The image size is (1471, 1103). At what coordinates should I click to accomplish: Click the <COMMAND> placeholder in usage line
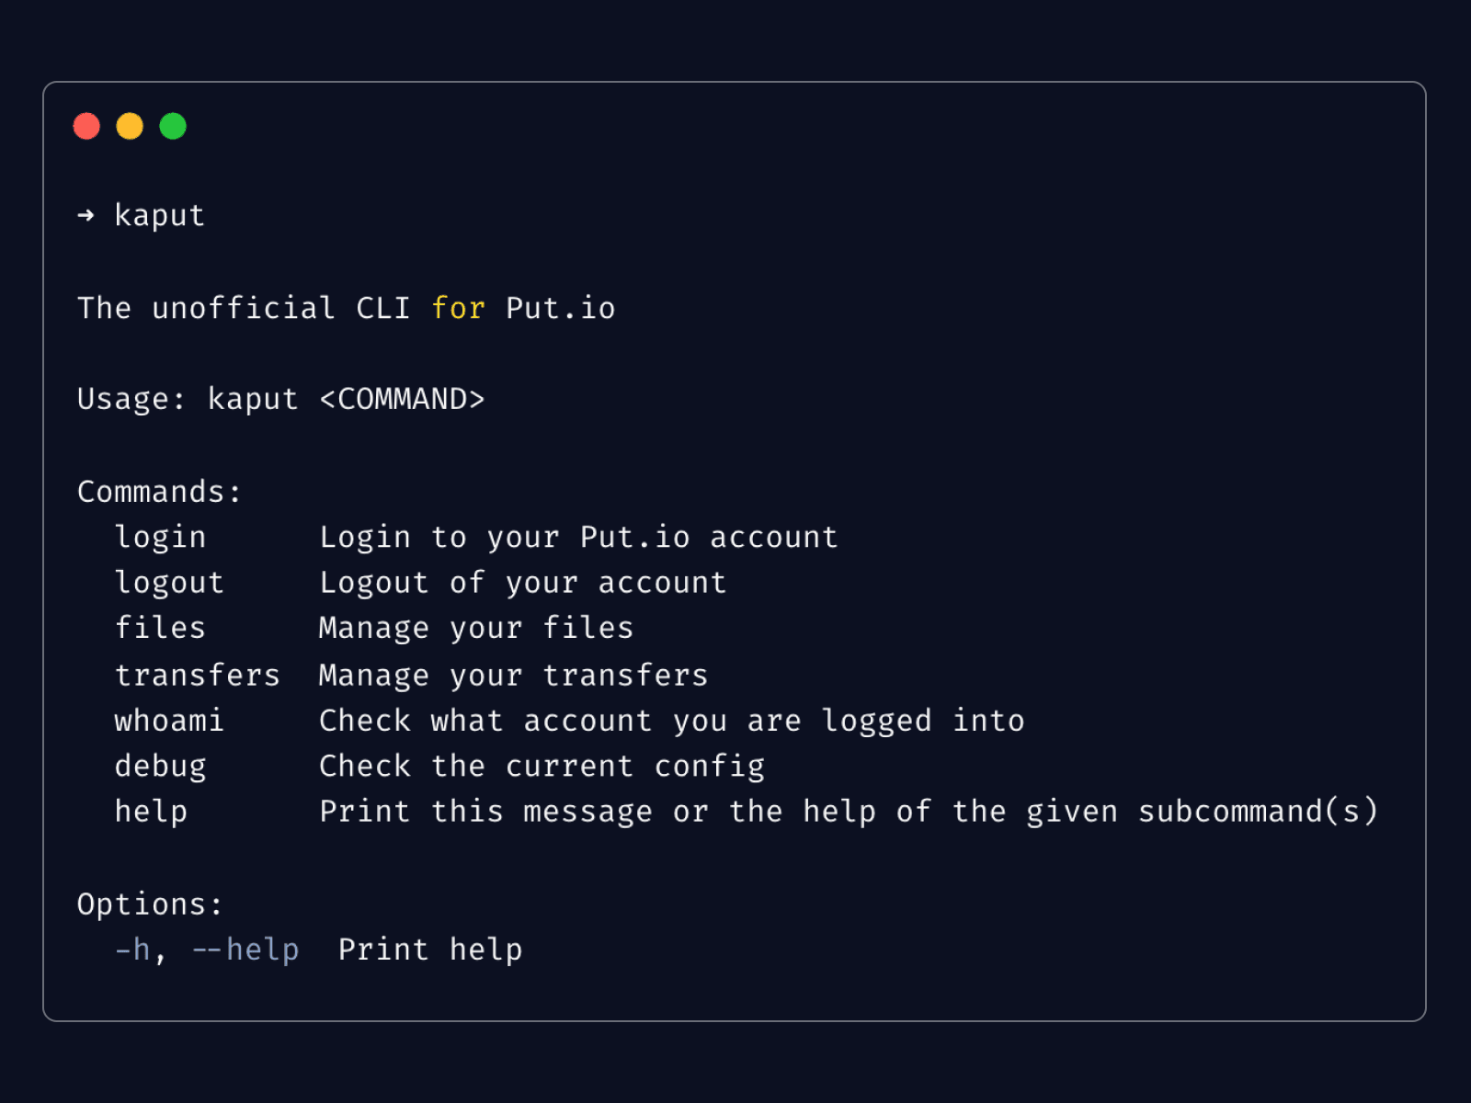(x=402, y=399)
